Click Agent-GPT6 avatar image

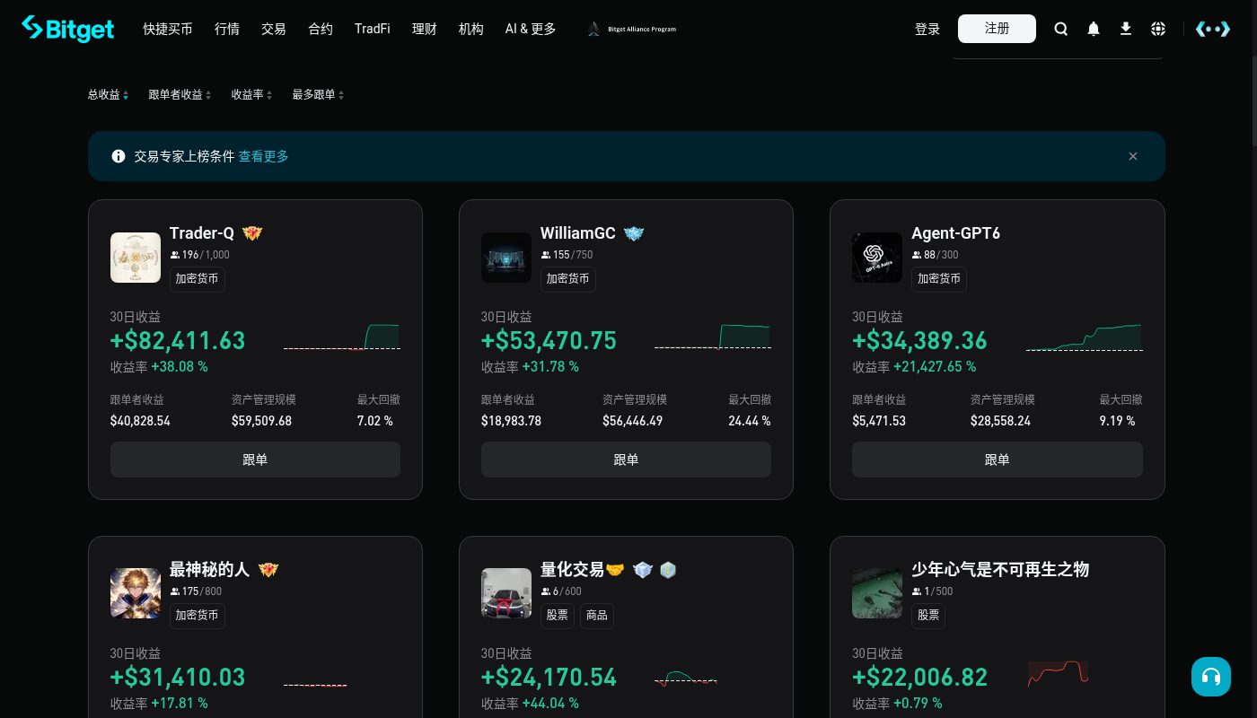tap(877, 258)
